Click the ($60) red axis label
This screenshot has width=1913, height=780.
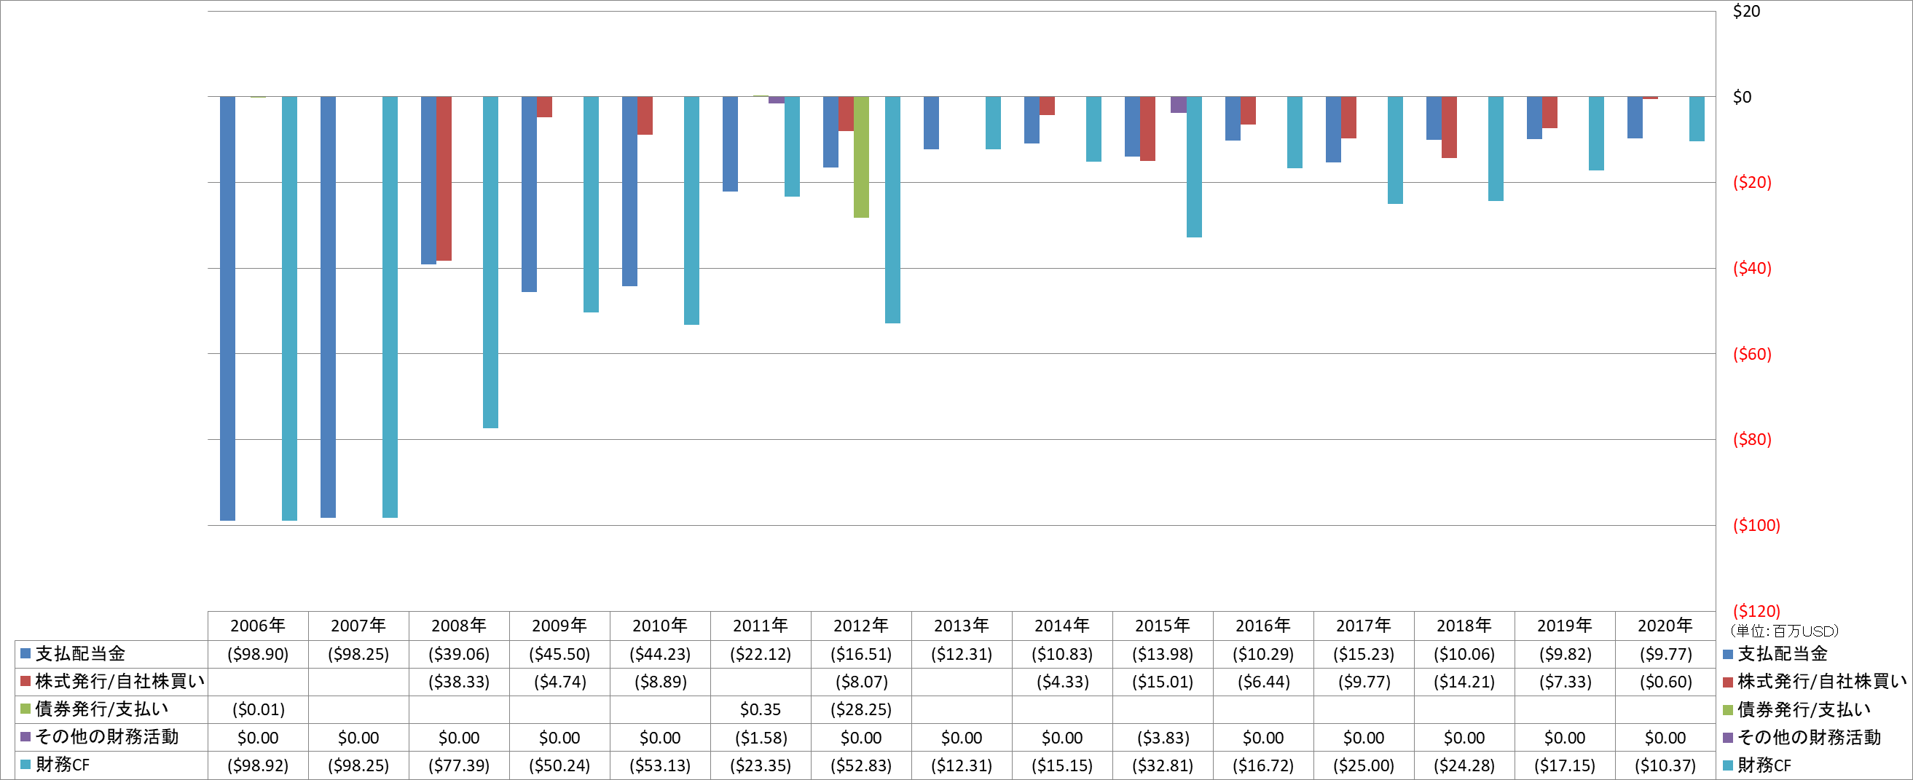(x=1752, y=354)
